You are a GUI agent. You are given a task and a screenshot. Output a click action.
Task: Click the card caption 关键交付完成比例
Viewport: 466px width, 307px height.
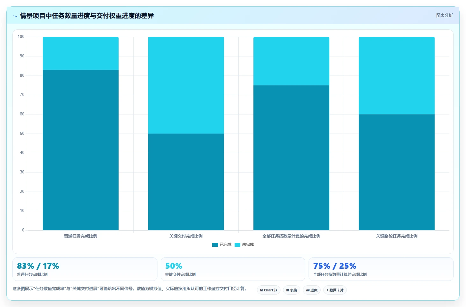180,274
